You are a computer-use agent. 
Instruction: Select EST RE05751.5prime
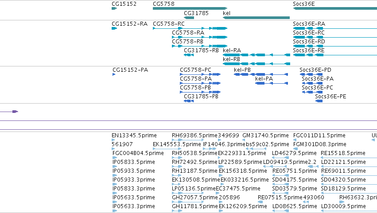click(295, 171)
